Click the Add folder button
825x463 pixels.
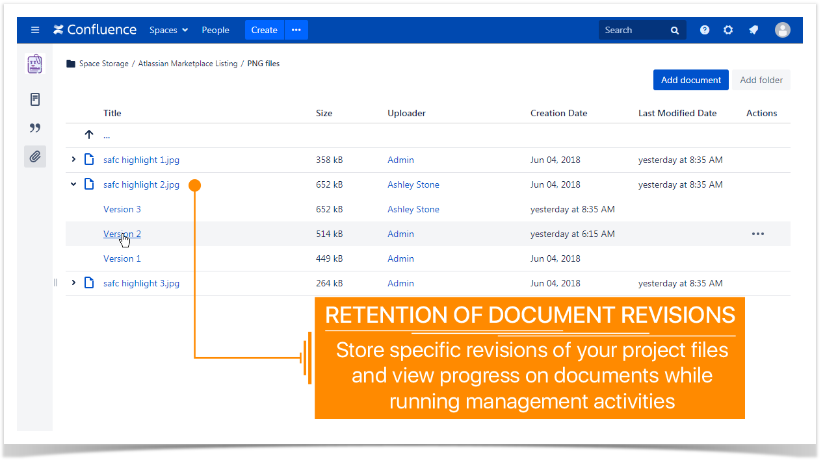[761, 80]
